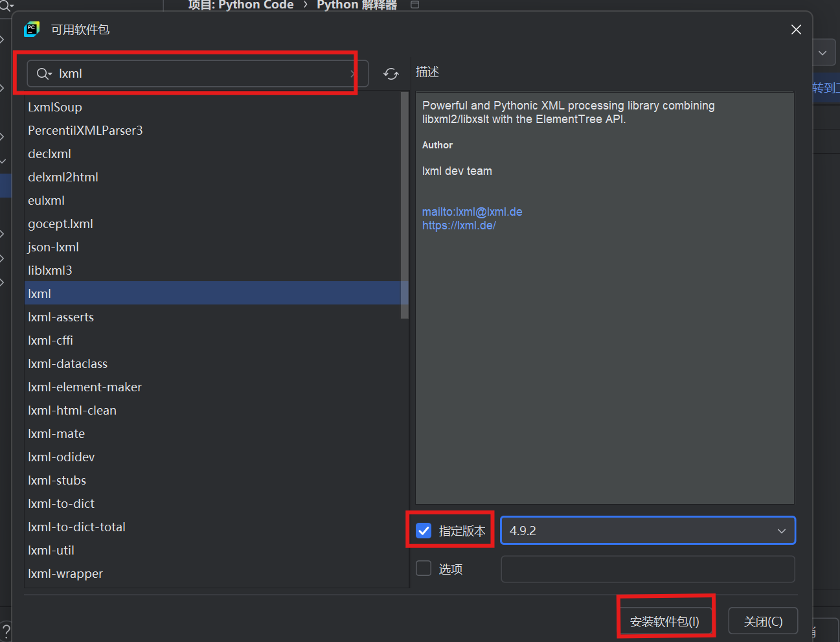The image size is (840, 642).
Task: Enable the 选项 checkbox
Action: 424,568
